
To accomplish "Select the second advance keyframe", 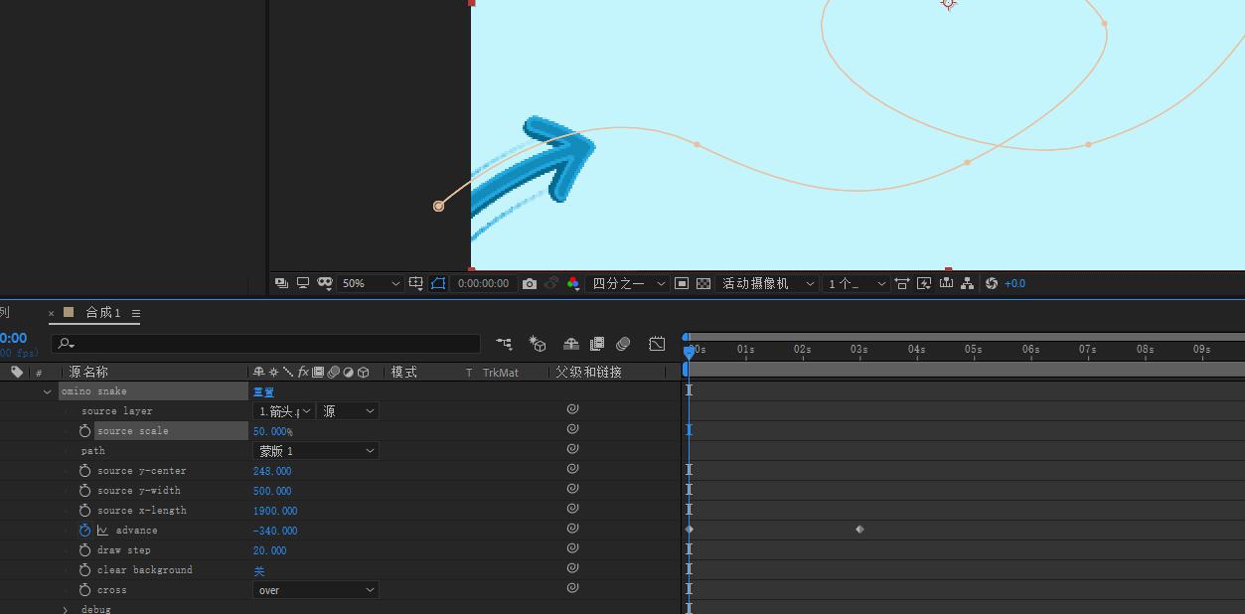I will 859,530.
